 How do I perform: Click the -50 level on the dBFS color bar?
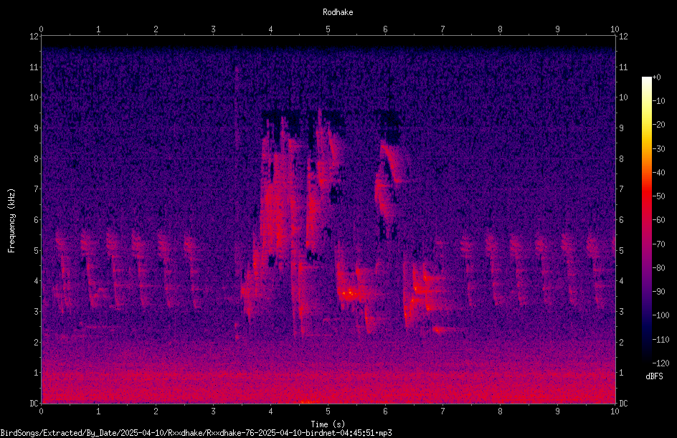[658, 196]
